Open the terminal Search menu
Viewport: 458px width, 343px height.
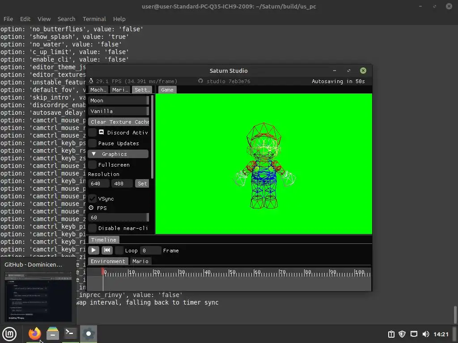click(x=66, y=19)
